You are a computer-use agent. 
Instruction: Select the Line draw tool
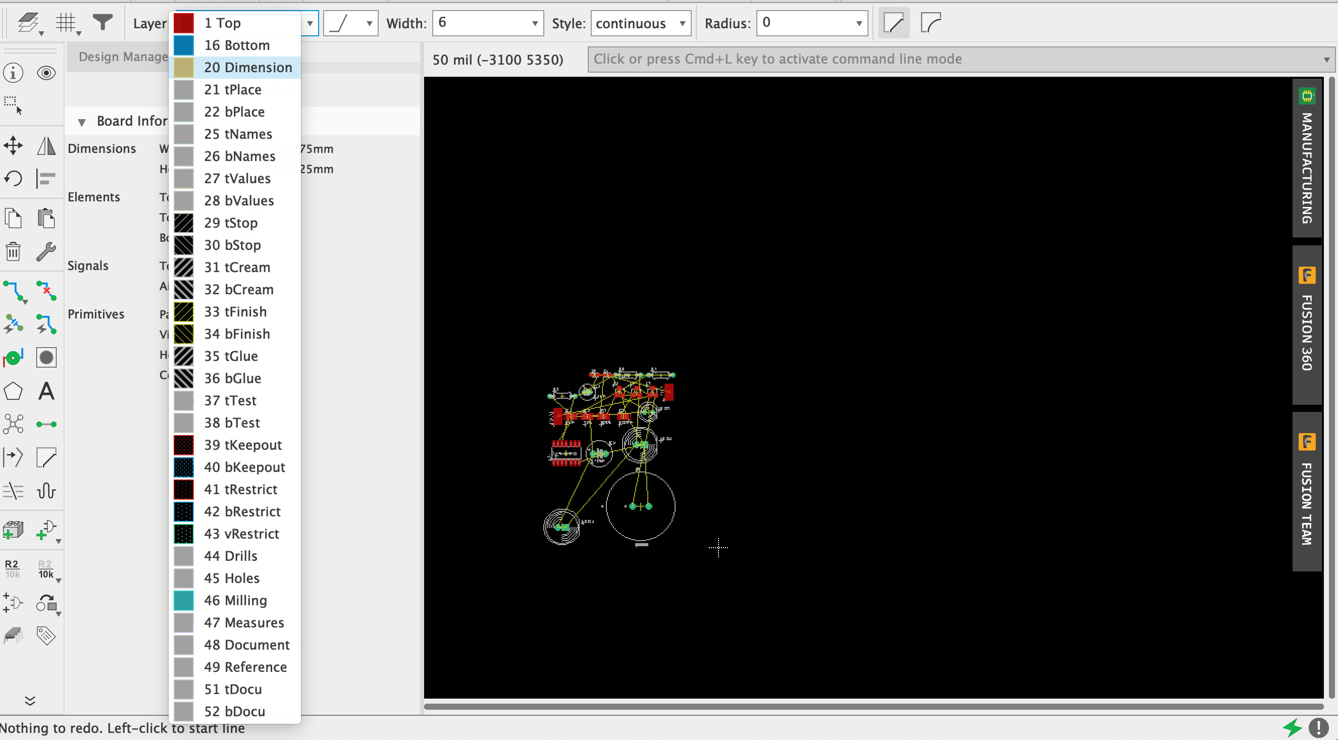pos(46,457)
